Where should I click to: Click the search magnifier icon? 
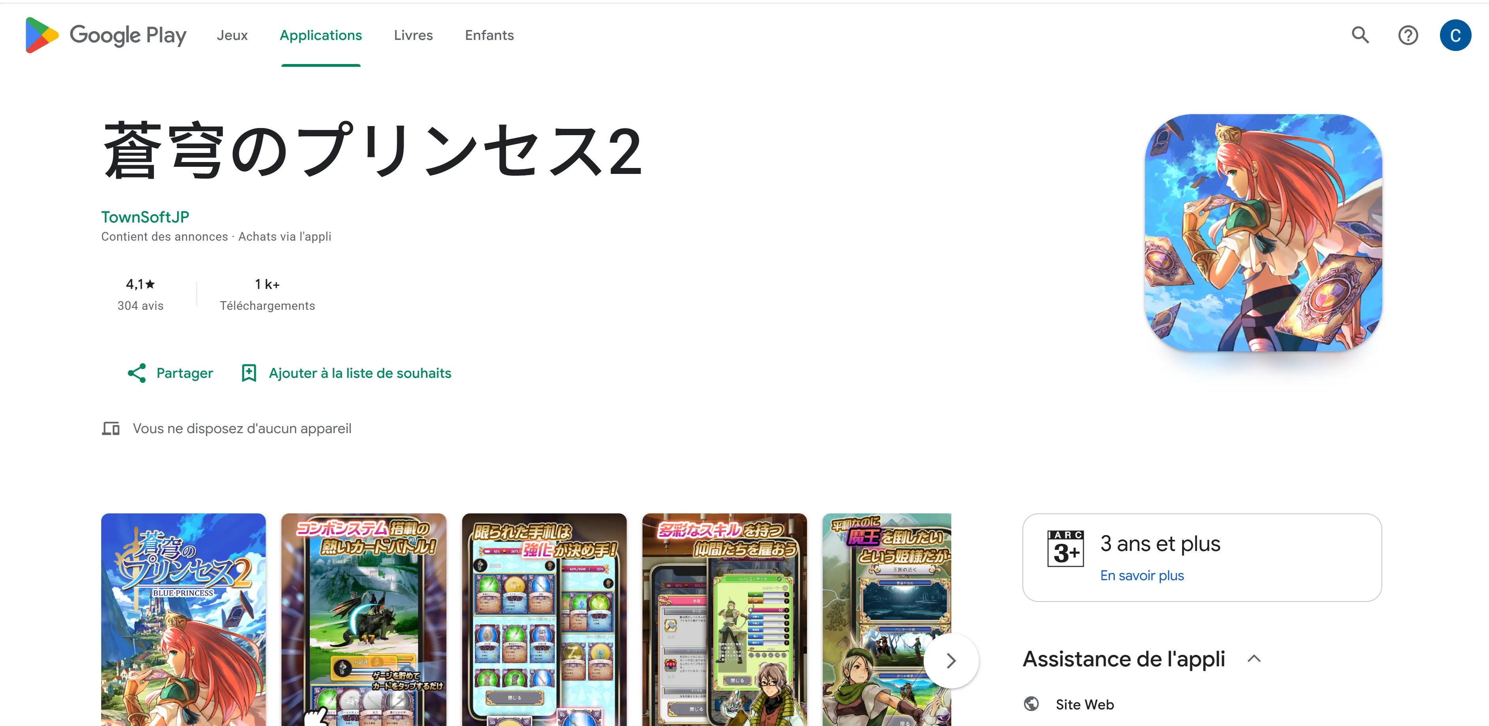coord(1360,35)
